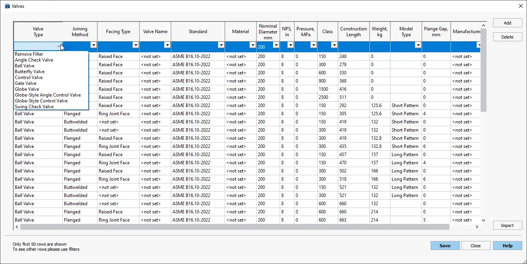Open the Class filter dropdown
Image resolution: width=527 pixels, height=264 pixels.
(x=334, y=45)
